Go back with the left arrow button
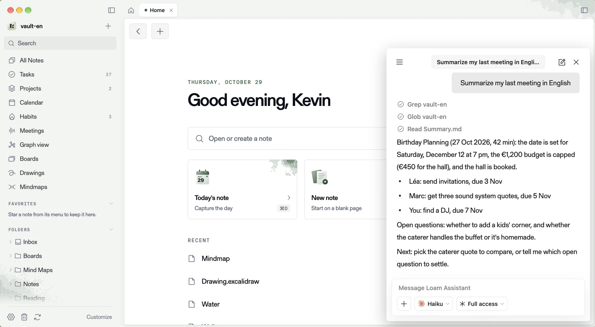 pyautogui.click(x=138, y=31)
